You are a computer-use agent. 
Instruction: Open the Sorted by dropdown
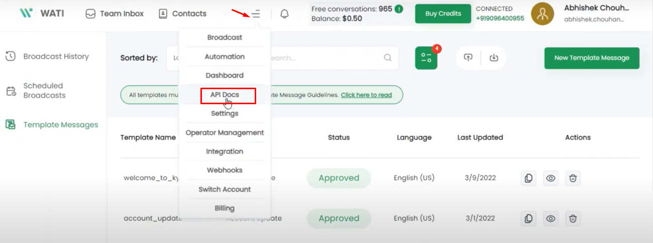pyautogui.click(x=173, y=58)
